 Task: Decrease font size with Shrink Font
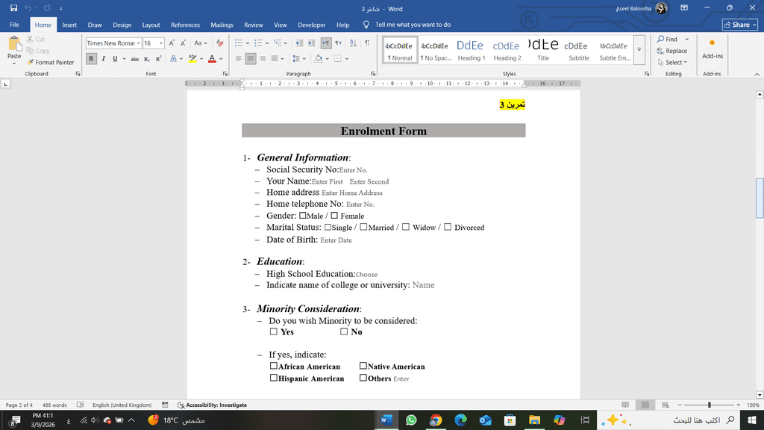point(184,43)
